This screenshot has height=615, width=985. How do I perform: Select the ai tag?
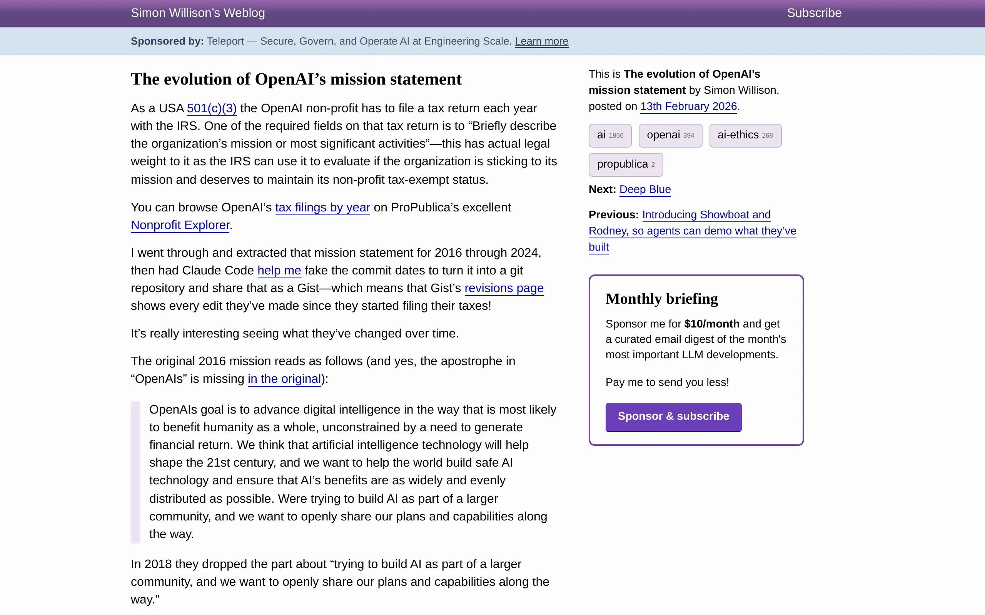click(x=609, y=135)
